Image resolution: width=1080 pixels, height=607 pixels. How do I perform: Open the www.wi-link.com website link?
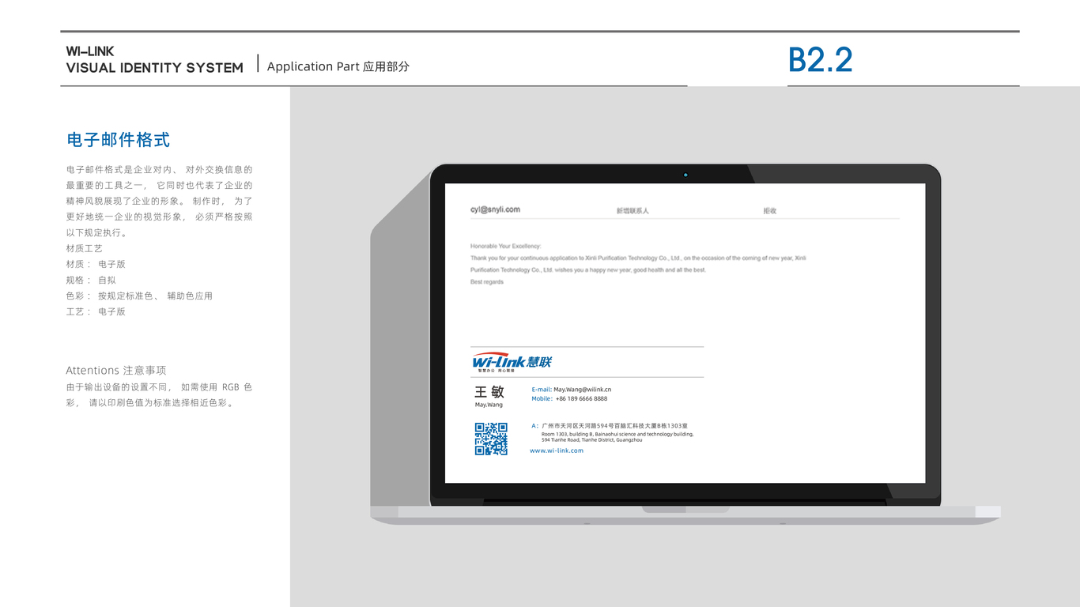click(x=557, y=451)
